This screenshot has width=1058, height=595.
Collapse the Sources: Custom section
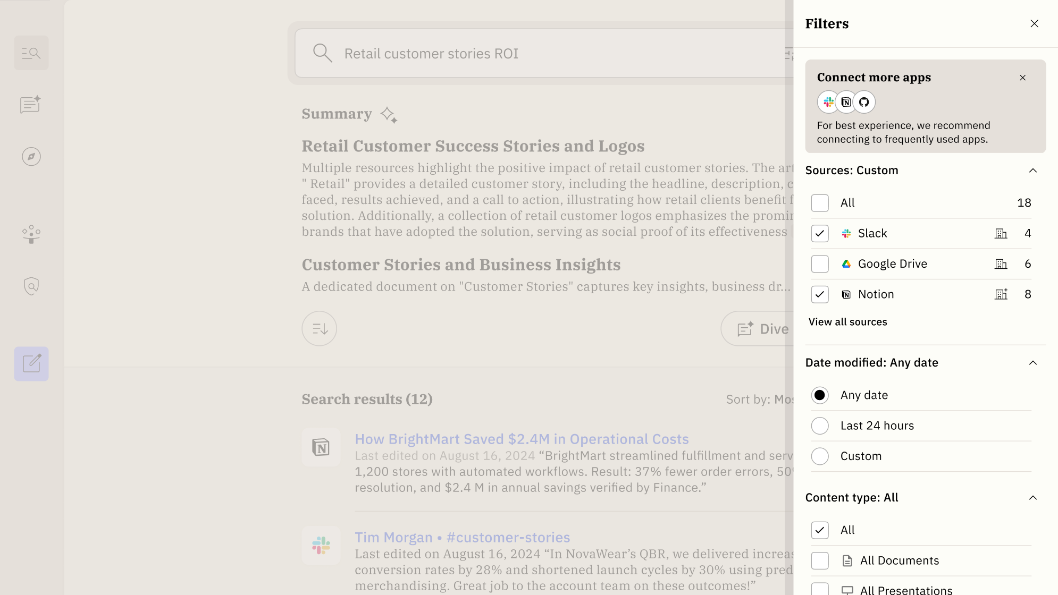click(1032, 171)
